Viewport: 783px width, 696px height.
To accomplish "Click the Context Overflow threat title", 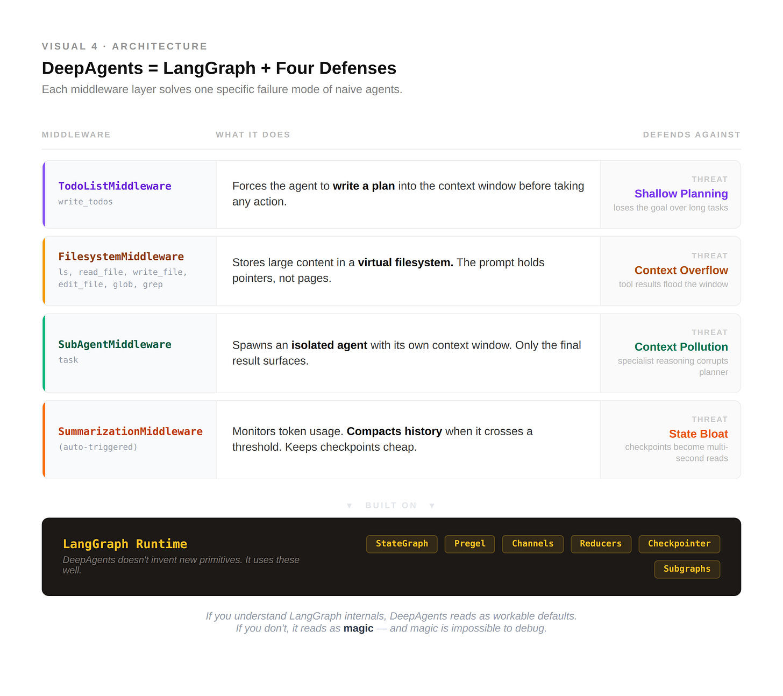I will (x=681, y=271).
